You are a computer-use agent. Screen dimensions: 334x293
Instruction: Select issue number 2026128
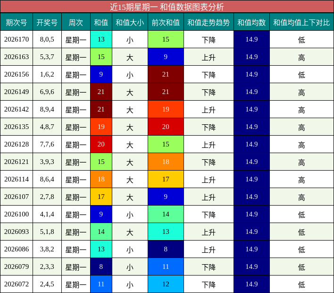click(x=17, y=144)
